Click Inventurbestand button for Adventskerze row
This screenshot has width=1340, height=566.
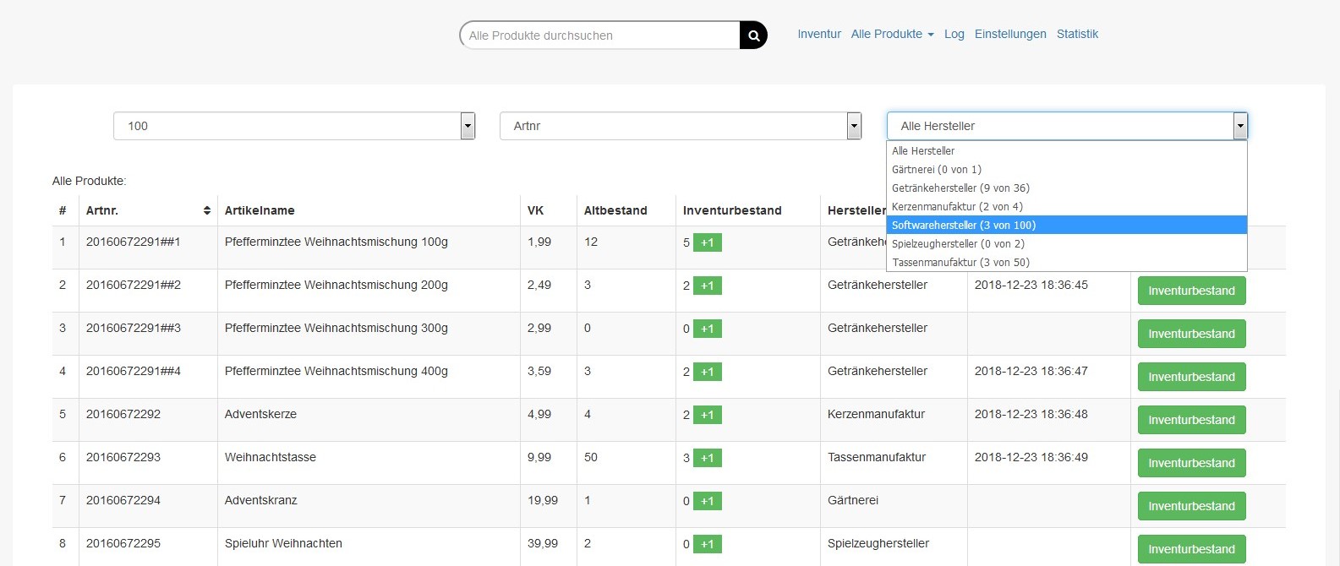(1191, 420)
